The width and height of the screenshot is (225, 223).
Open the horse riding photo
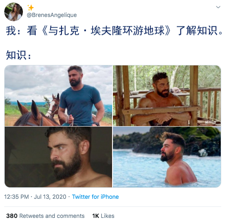(x=58, y=96)
